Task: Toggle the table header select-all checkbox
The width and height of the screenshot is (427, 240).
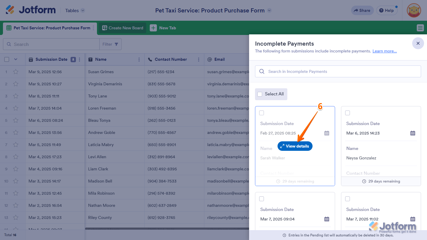Action: (7, 60)
